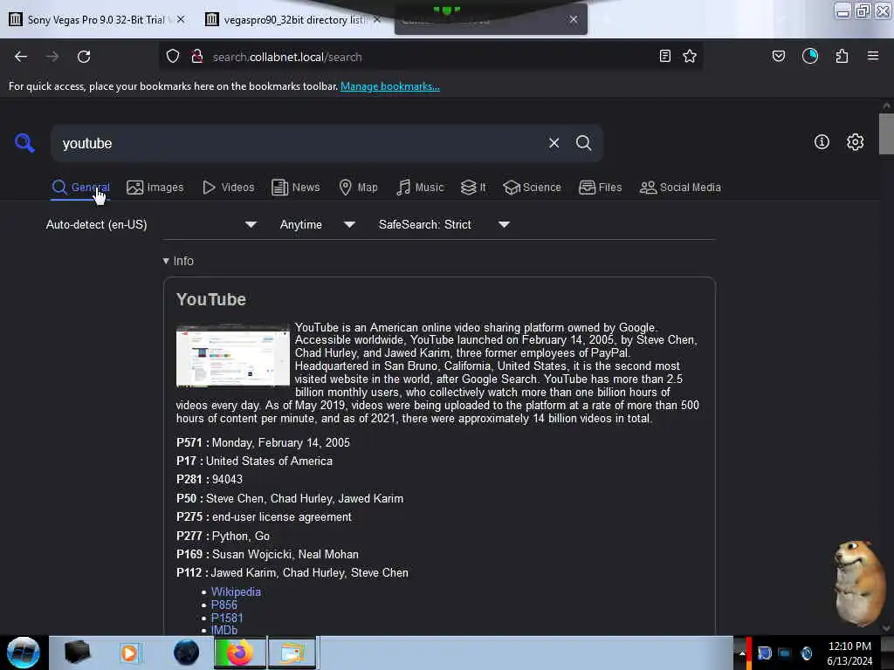Open the dark globe taskbar icon
This screenshot has height=670, width=894.
[186, 653]
